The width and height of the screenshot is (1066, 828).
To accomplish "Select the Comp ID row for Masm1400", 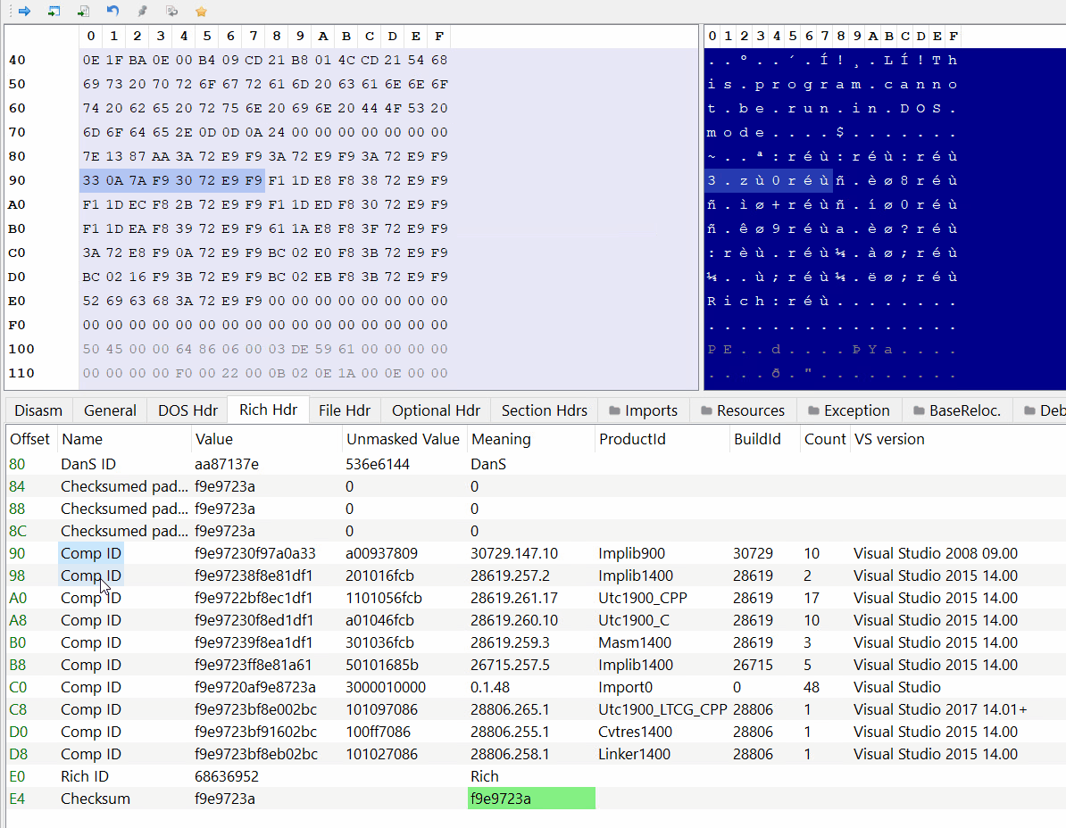I will tap(90, 642).
